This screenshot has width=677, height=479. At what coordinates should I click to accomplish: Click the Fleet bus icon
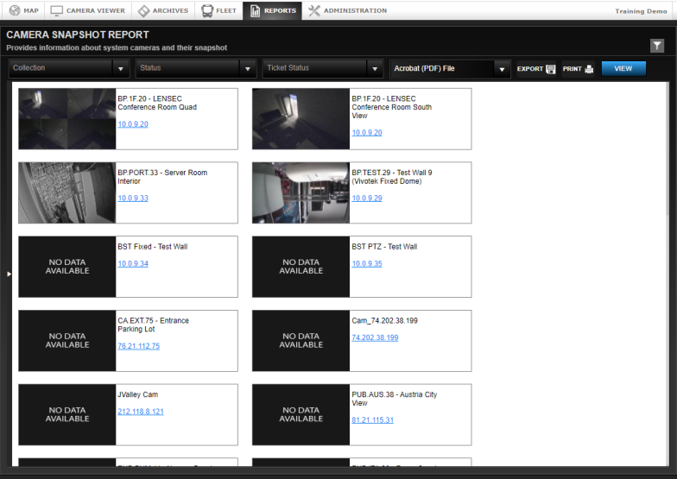tap(207, 10)
